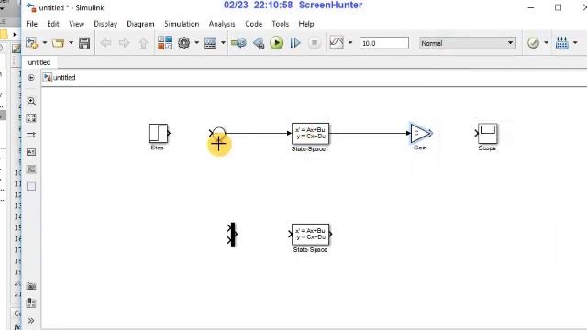This screenshot has height=330, width=587.
Task: Open the Analysis menu
Action: (222, 24)
